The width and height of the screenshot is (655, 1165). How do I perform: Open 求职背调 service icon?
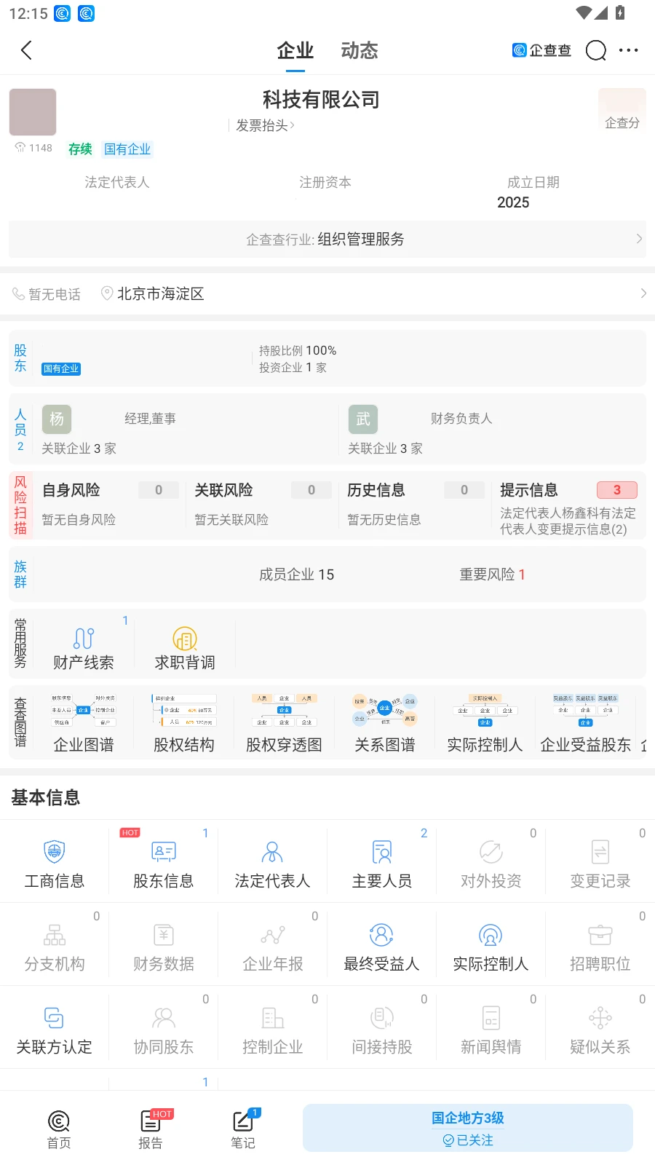tap(185, 645)
